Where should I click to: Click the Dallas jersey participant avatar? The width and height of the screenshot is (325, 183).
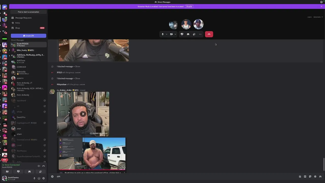[186, 24]
